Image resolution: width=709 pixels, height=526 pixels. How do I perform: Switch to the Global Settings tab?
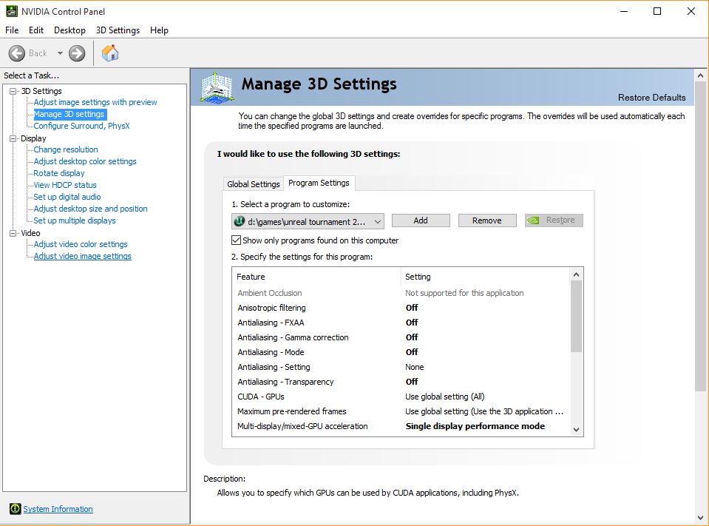point(254,184)
